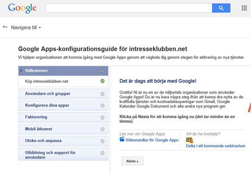251x174 pixels.
Task: Open the Navigera till dropdown
Action: tap(26, 28)
